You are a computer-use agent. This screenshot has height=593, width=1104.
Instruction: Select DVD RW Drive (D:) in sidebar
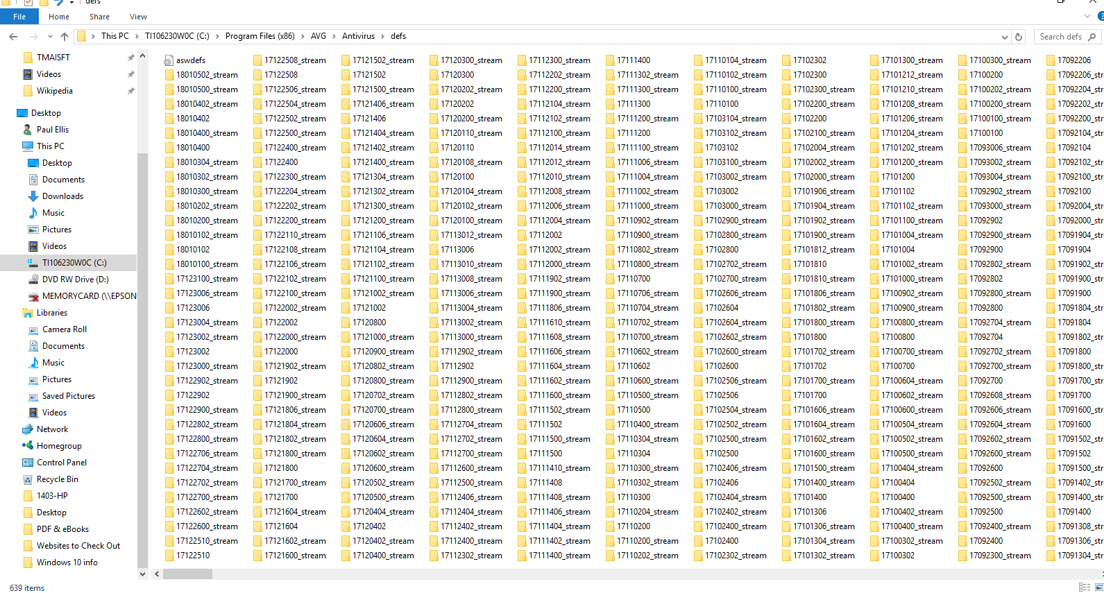[x=75, y=280]
